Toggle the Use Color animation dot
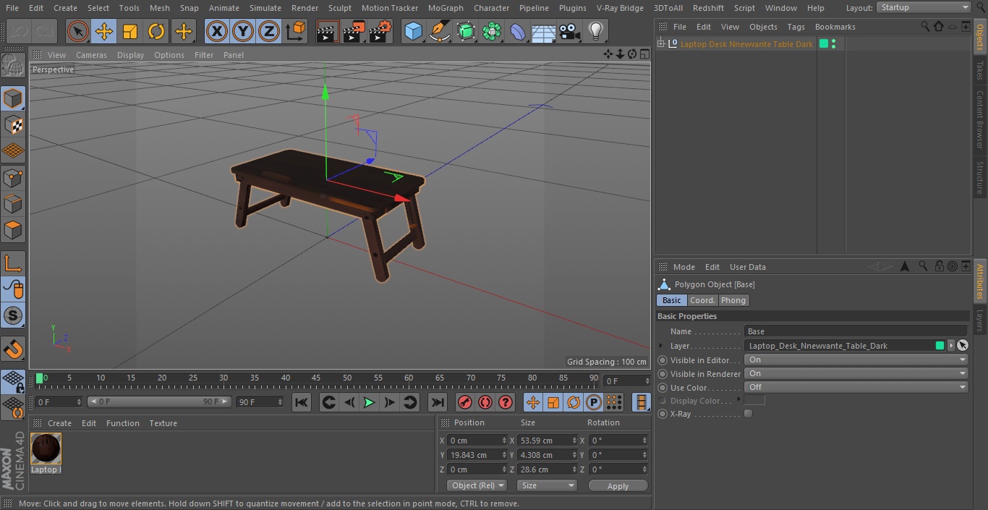The width and height of the screenshot is (988, 510). click(663, 388)
